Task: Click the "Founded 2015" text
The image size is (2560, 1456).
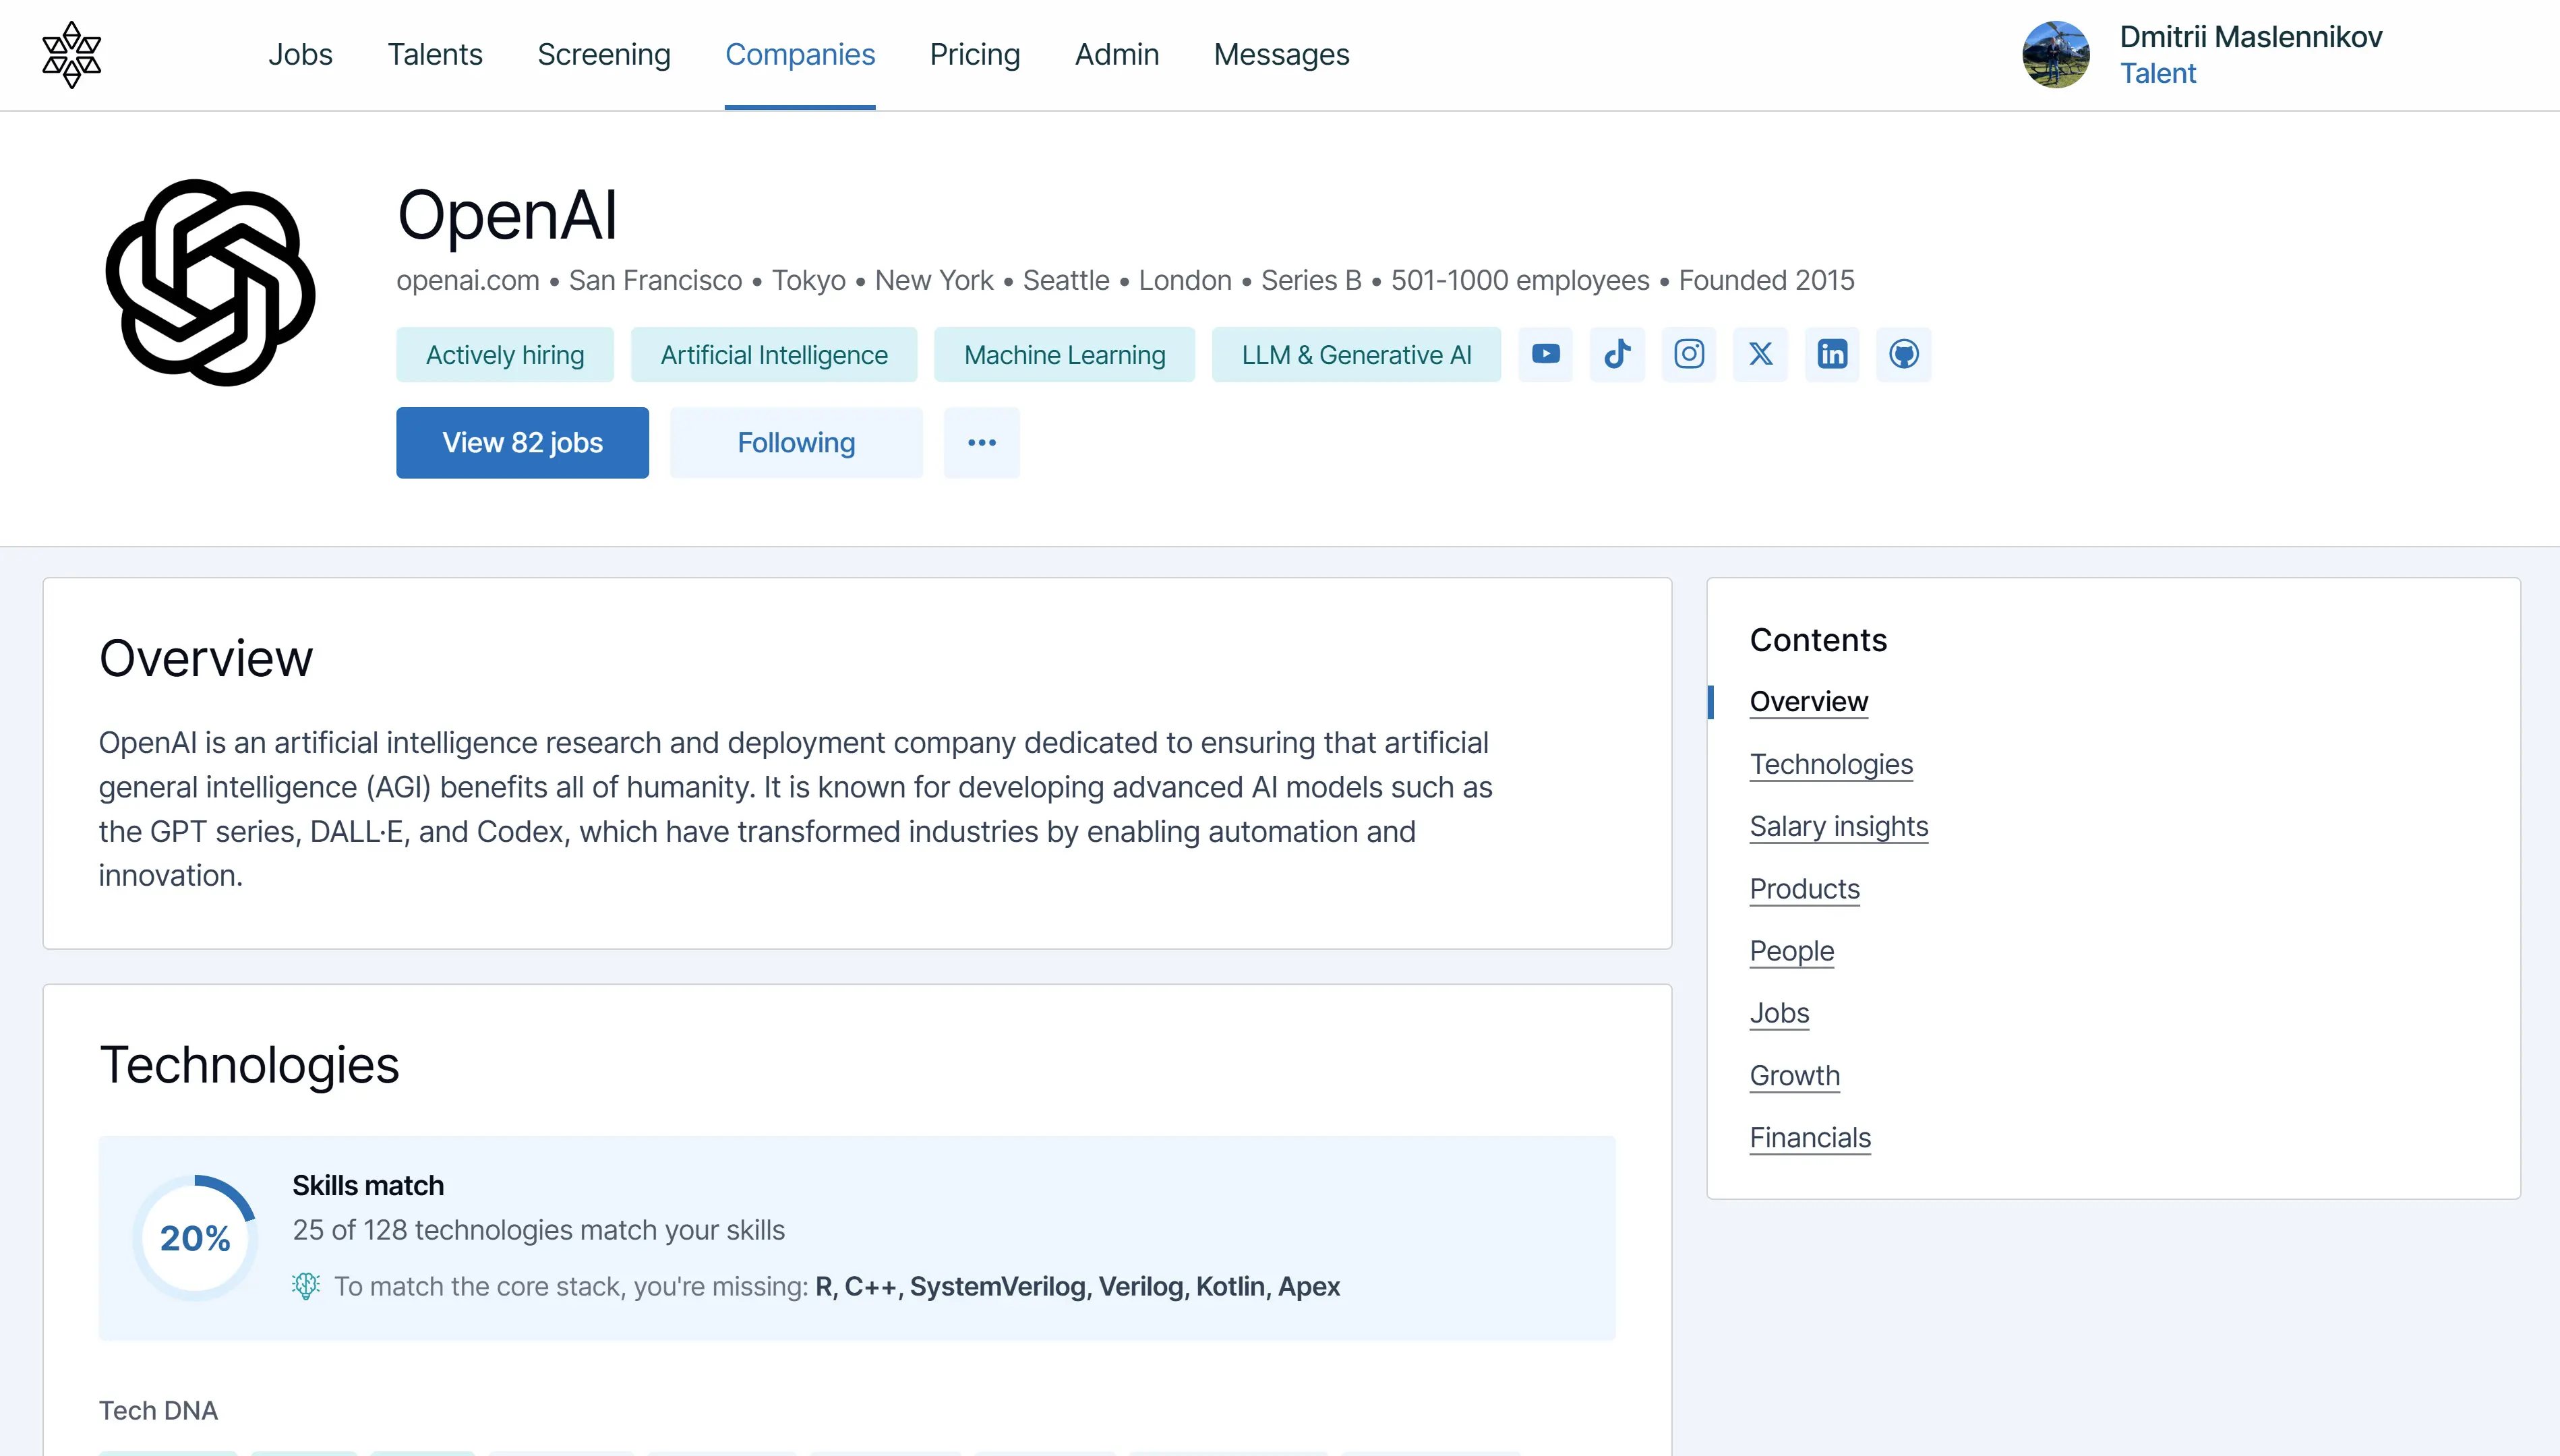Action: click(x=1766, y=280)
